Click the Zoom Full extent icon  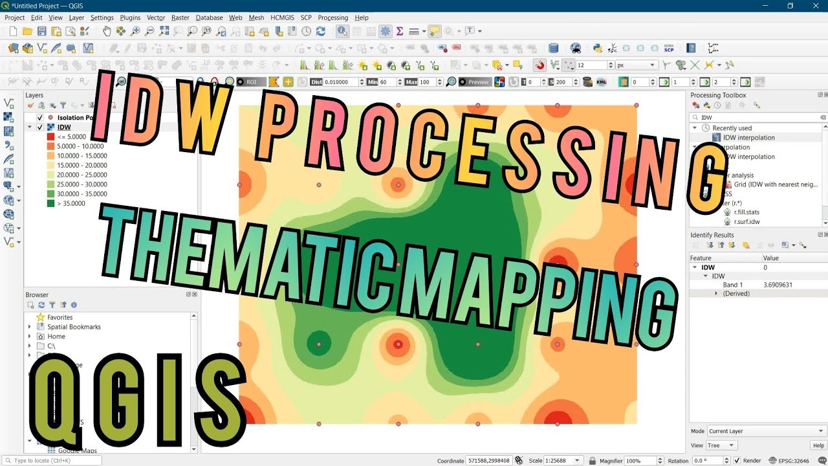point(164,31)
